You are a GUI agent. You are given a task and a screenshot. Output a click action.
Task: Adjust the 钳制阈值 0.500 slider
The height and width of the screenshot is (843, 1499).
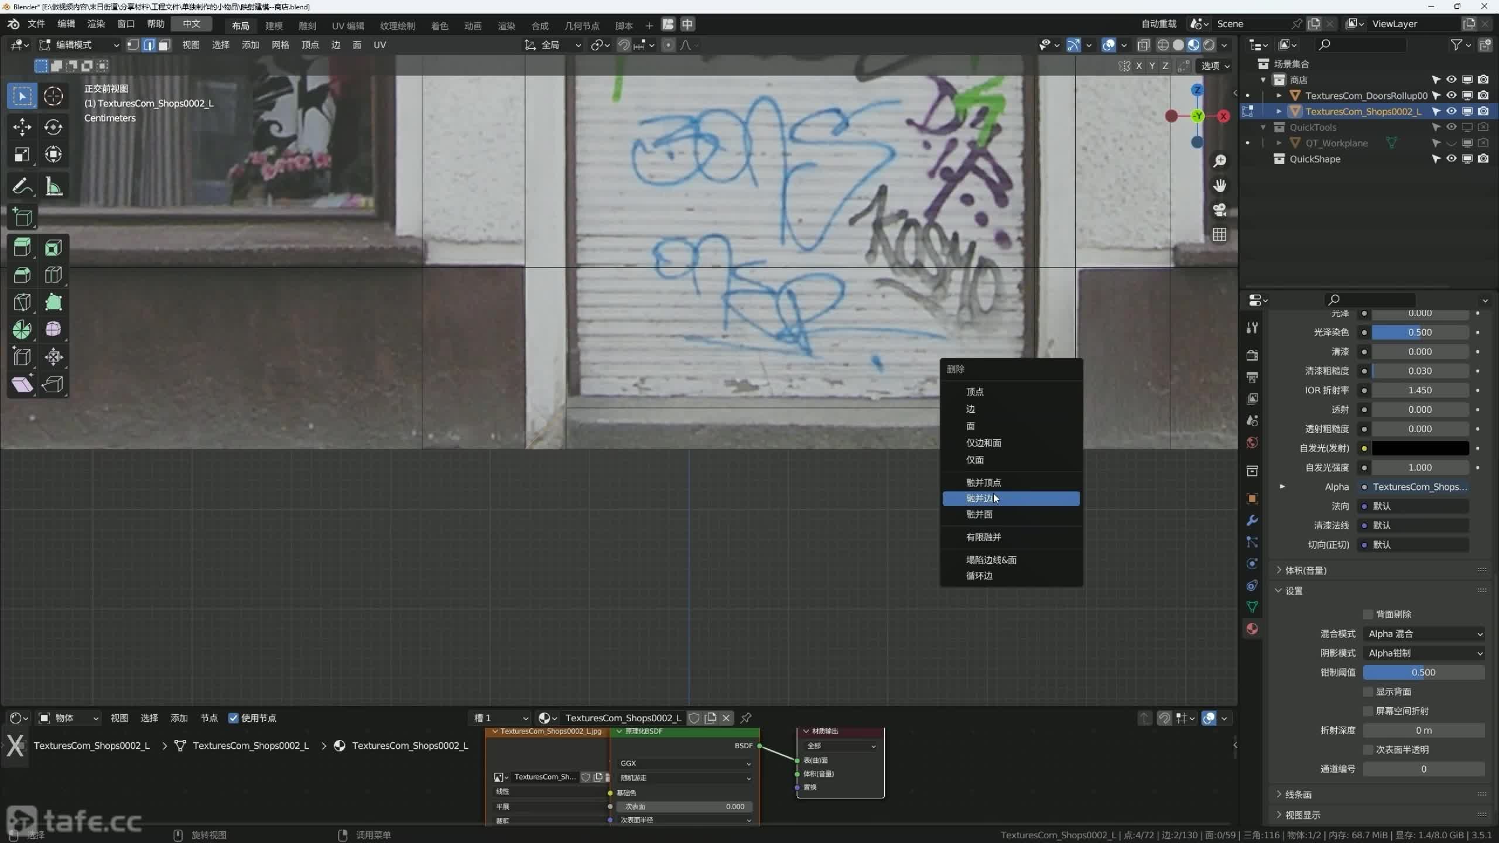pyautogui.click(x=1423, y=673)
